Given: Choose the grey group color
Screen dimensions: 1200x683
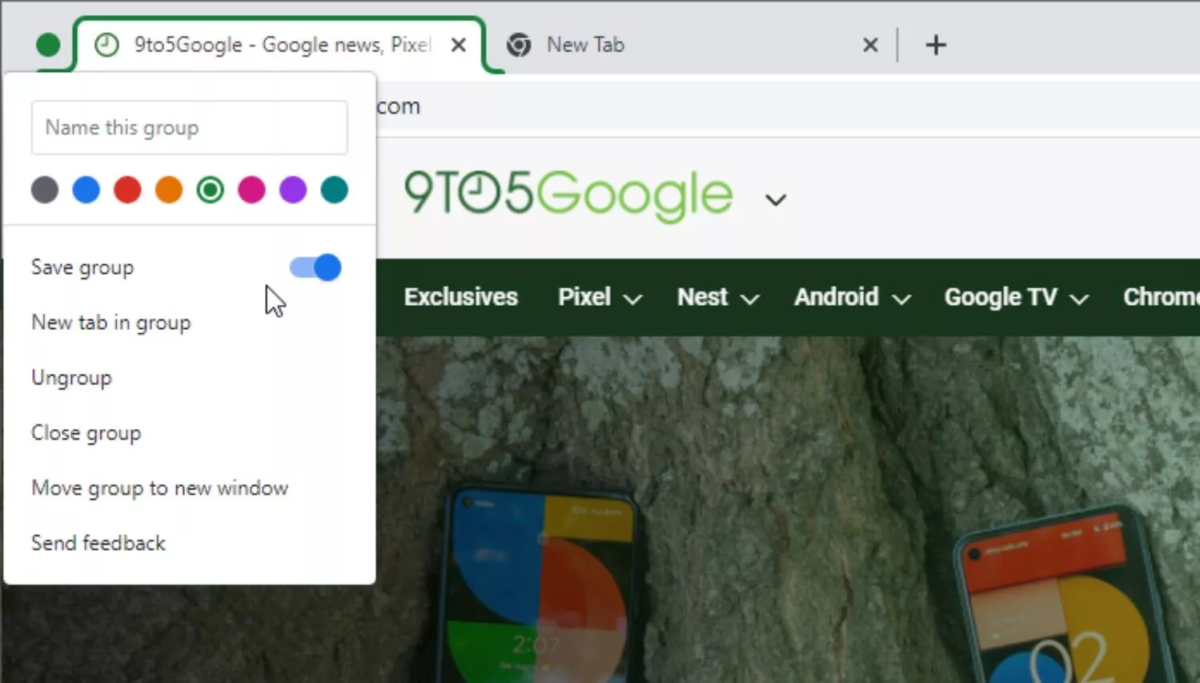Looking at the screenshot, I should point(45,190).
